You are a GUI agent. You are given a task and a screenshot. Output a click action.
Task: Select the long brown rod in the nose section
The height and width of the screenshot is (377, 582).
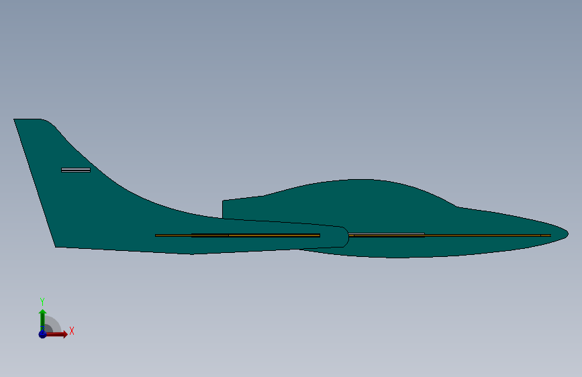[x=450, y=235]
